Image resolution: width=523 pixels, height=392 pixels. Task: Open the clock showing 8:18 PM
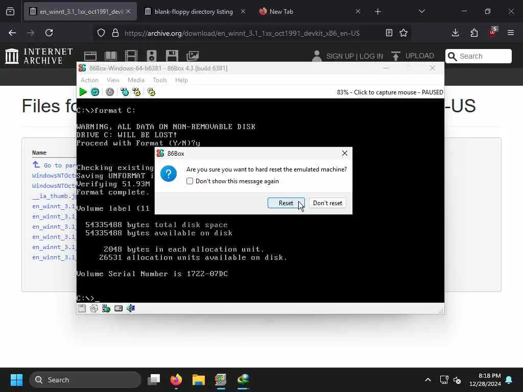click(485, 380)
